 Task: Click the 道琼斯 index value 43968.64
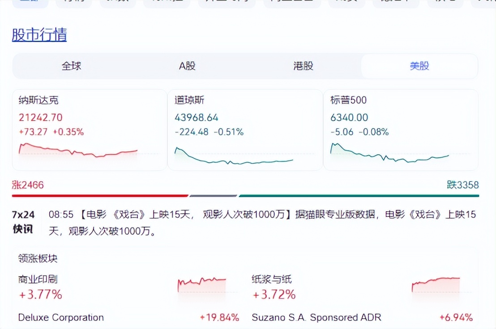tap(196, 117)
